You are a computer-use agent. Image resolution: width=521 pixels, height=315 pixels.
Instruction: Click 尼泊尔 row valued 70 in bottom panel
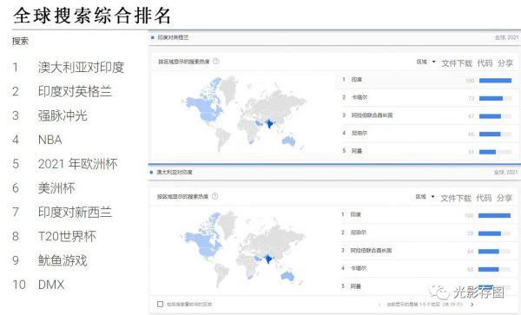click(x=426, y=233)
